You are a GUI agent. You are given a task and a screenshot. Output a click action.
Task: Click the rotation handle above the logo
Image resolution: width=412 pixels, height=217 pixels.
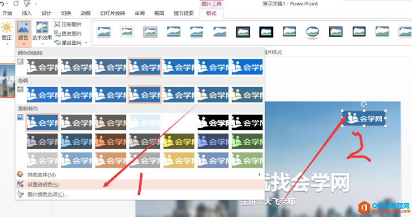pos(364,104)
